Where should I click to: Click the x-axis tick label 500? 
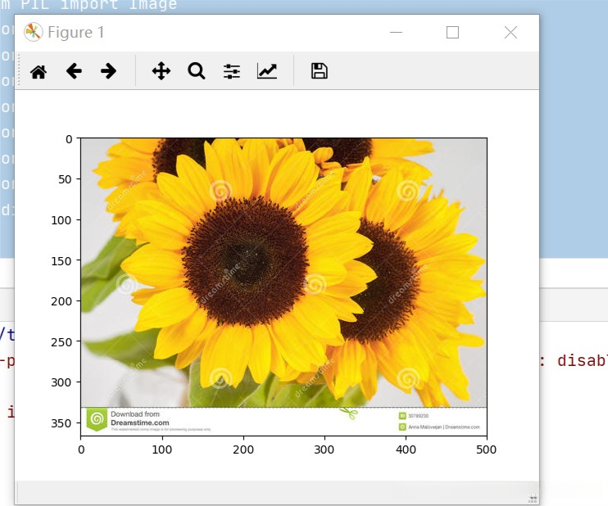coord(486,450)
